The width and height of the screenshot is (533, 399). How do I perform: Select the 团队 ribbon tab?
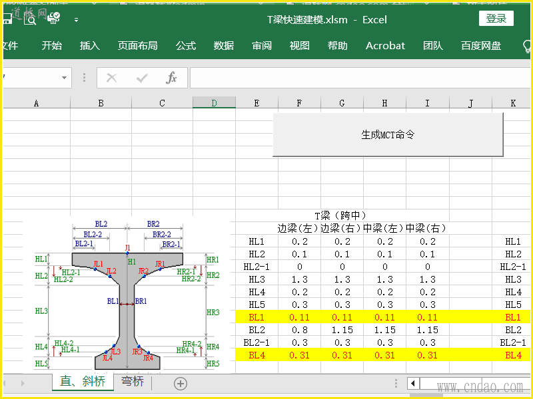433,45
